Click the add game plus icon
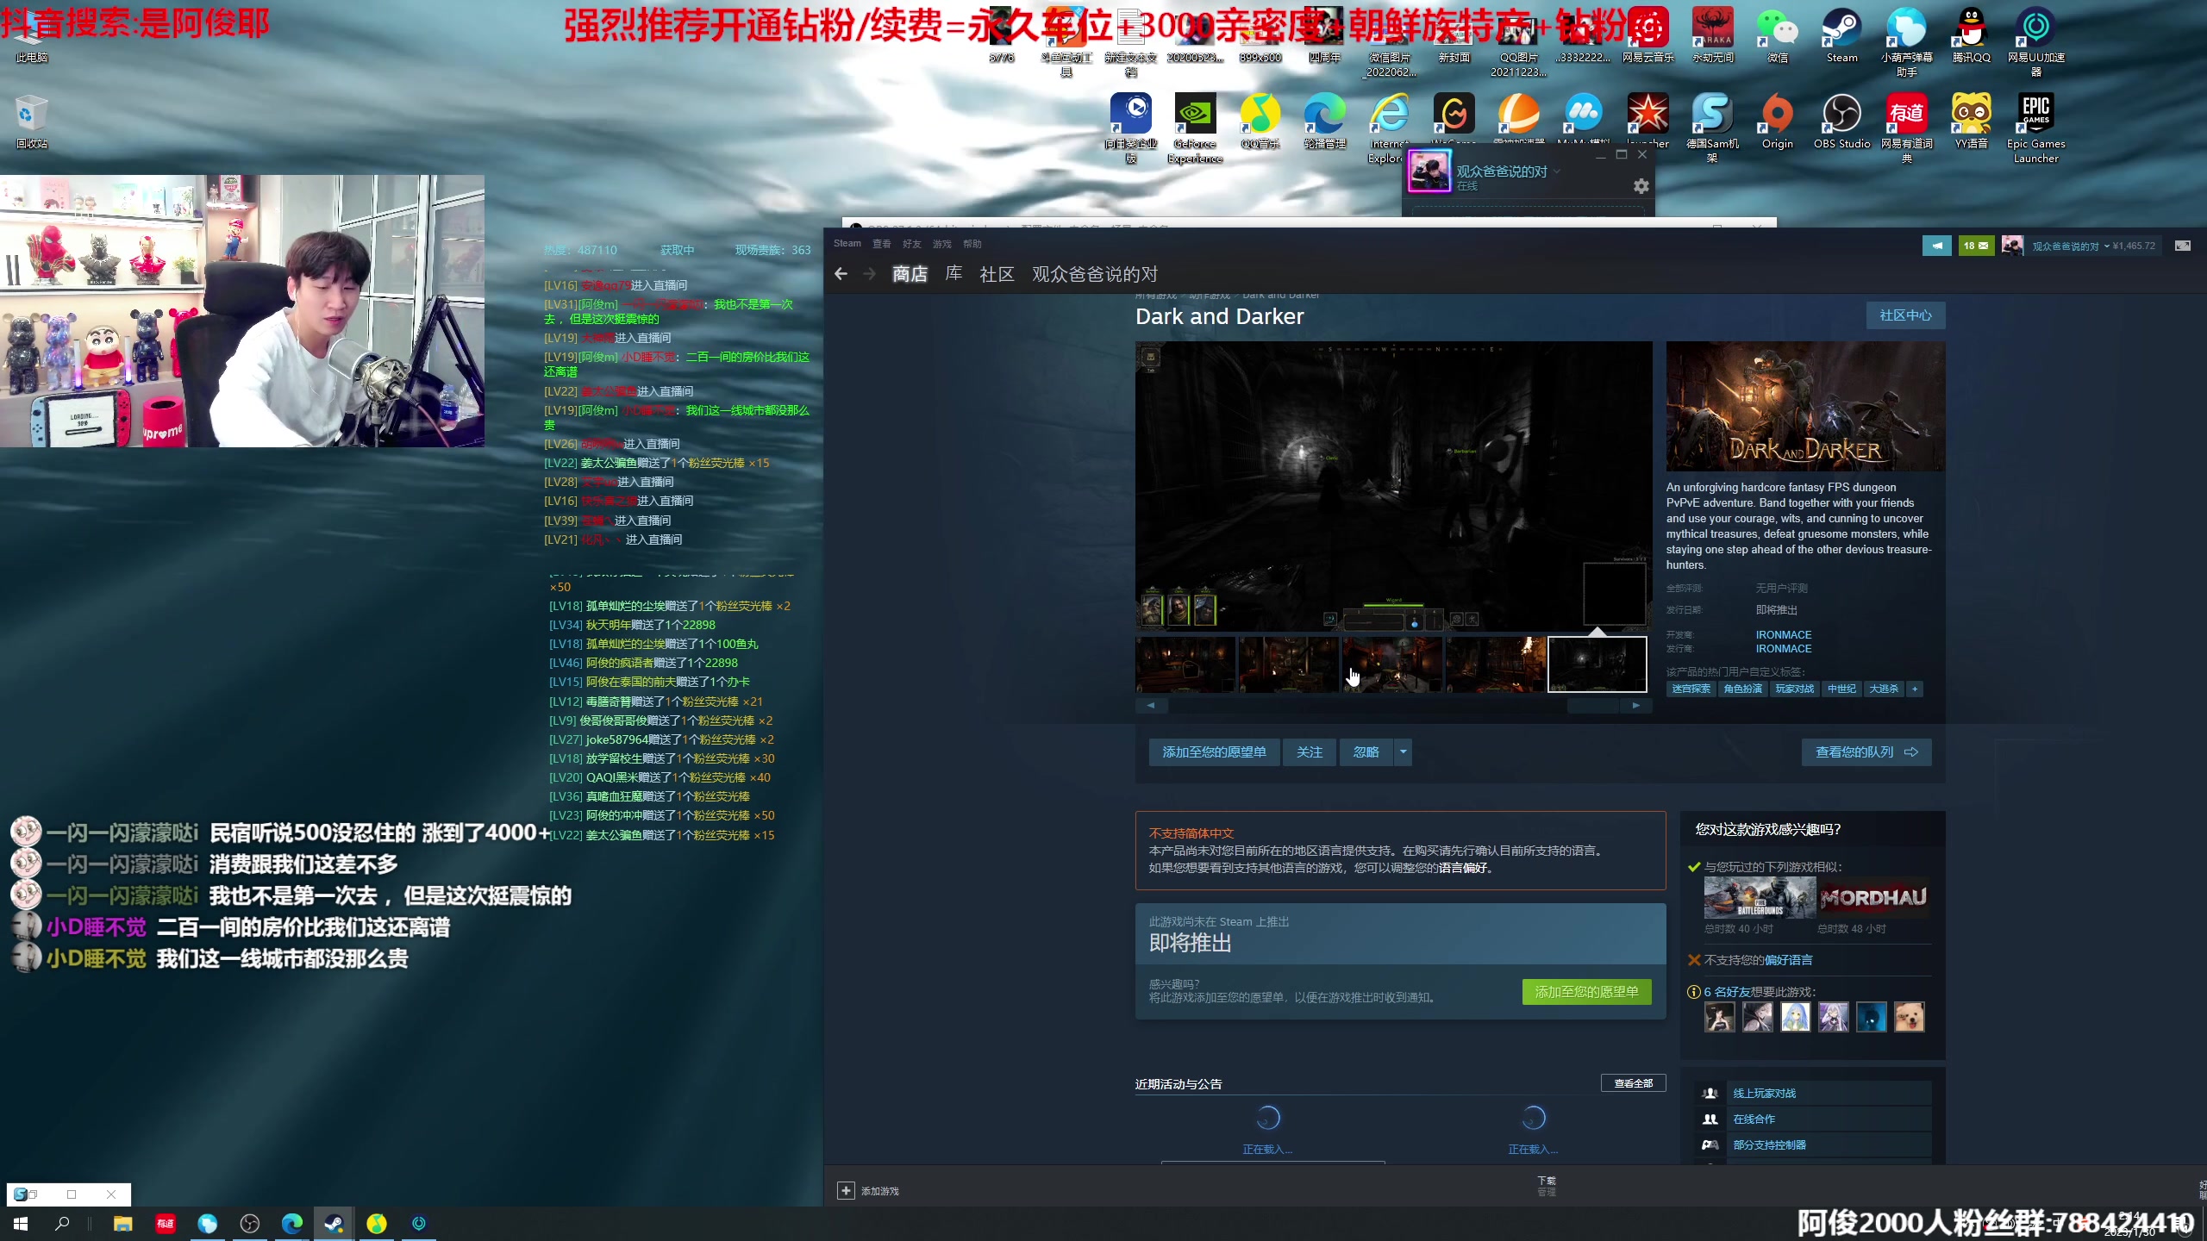 tap(846, 1190)
